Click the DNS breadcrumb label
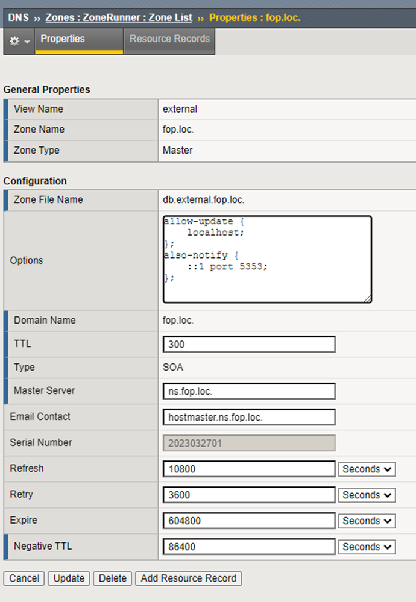Viewport: 416px width, 602px height. 18,17
